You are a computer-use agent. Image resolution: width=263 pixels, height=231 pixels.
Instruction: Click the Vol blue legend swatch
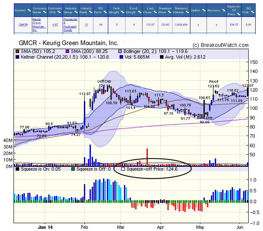(121, 57)
